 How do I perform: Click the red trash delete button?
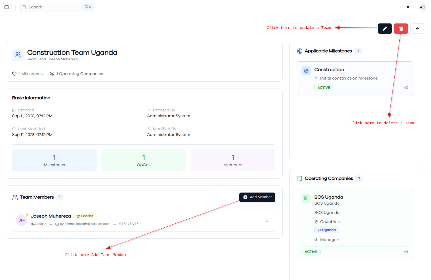pos(401,29)
